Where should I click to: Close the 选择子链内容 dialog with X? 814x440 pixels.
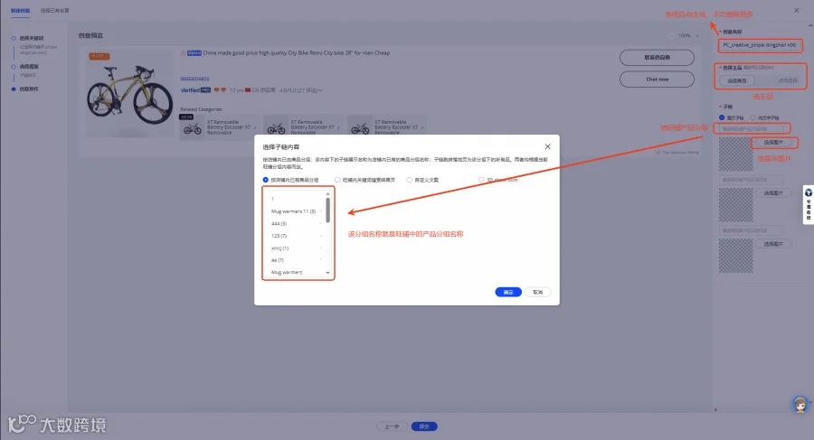(x=547, y=147)
